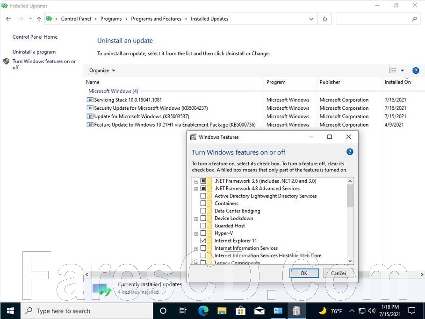Expand .NET Framework 4.8 Advanced Services node

click(196, 189)
